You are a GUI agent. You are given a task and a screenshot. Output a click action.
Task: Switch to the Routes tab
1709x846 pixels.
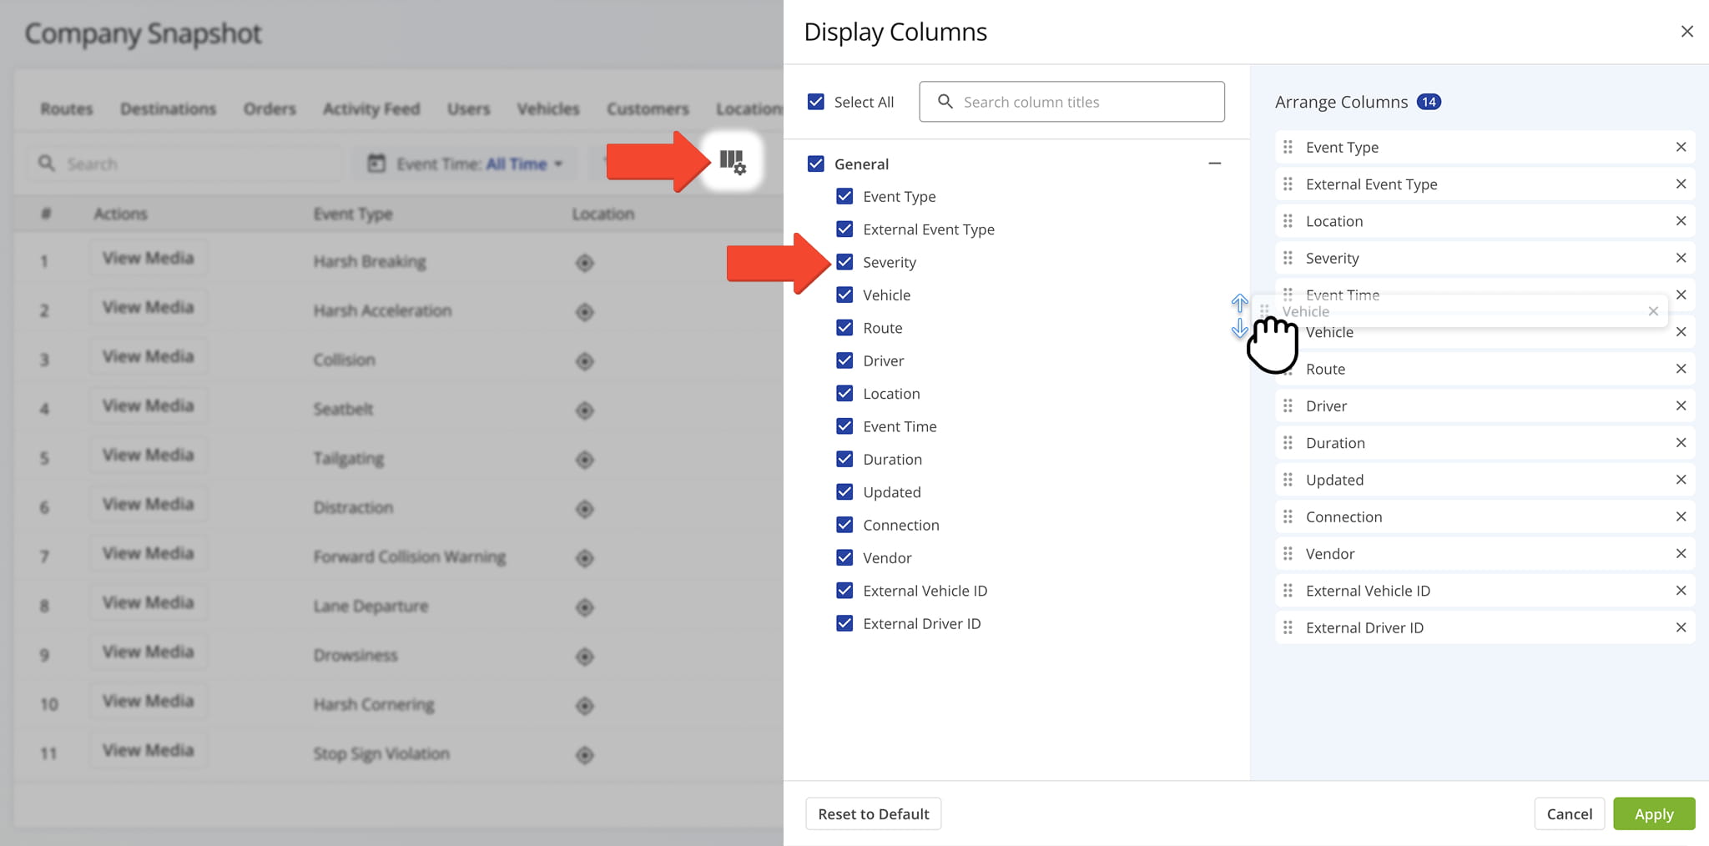pyautogui.click(x=67, y=109)
